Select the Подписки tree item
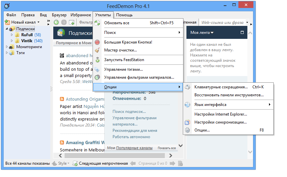The height and width of the screenshot is (177, 287). [x=25, y=29]
